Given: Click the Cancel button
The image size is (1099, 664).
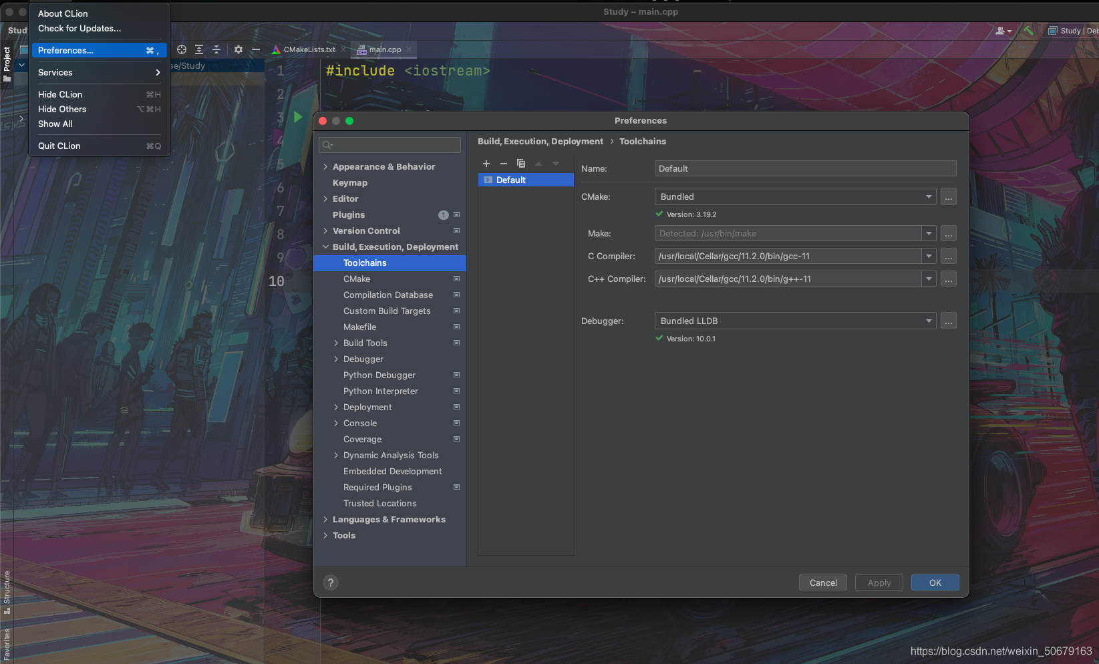Looking at the screenshot, I should (x=823, y=583).
